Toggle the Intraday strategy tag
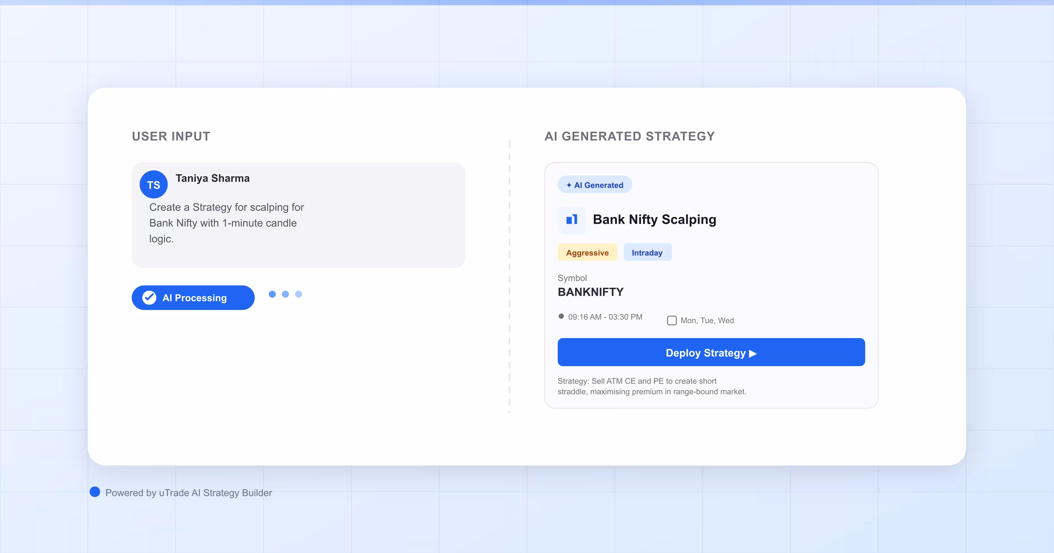 point(647,252)
